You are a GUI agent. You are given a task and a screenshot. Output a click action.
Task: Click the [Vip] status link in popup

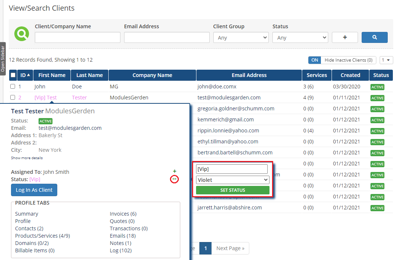pyautogui.click(x=35, y=179)
